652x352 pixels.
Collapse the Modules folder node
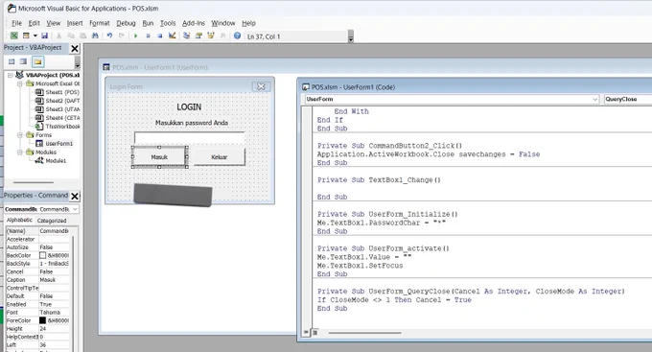[19, 153]
